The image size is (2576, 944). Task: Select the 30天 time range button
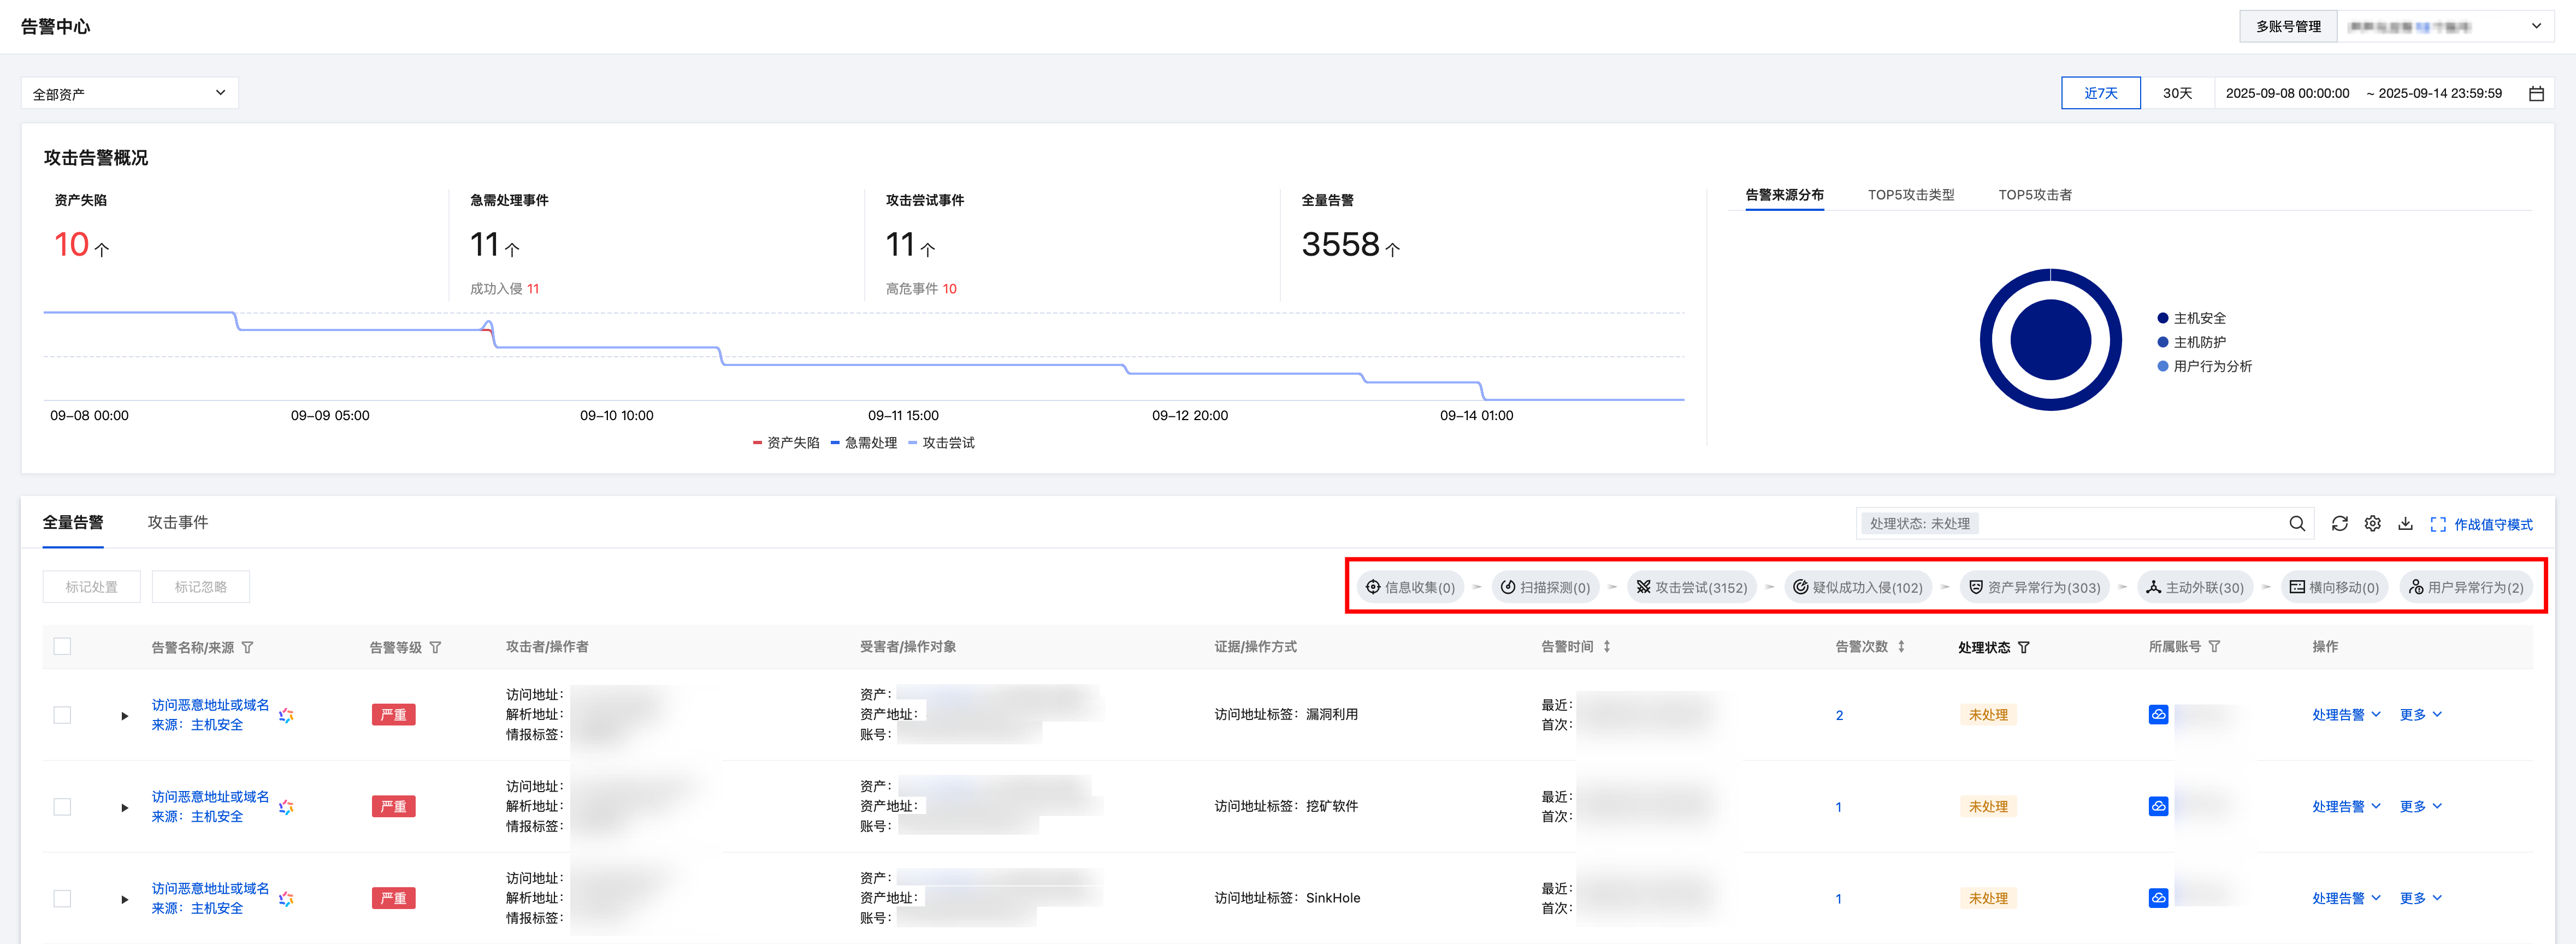(2177, 93)
